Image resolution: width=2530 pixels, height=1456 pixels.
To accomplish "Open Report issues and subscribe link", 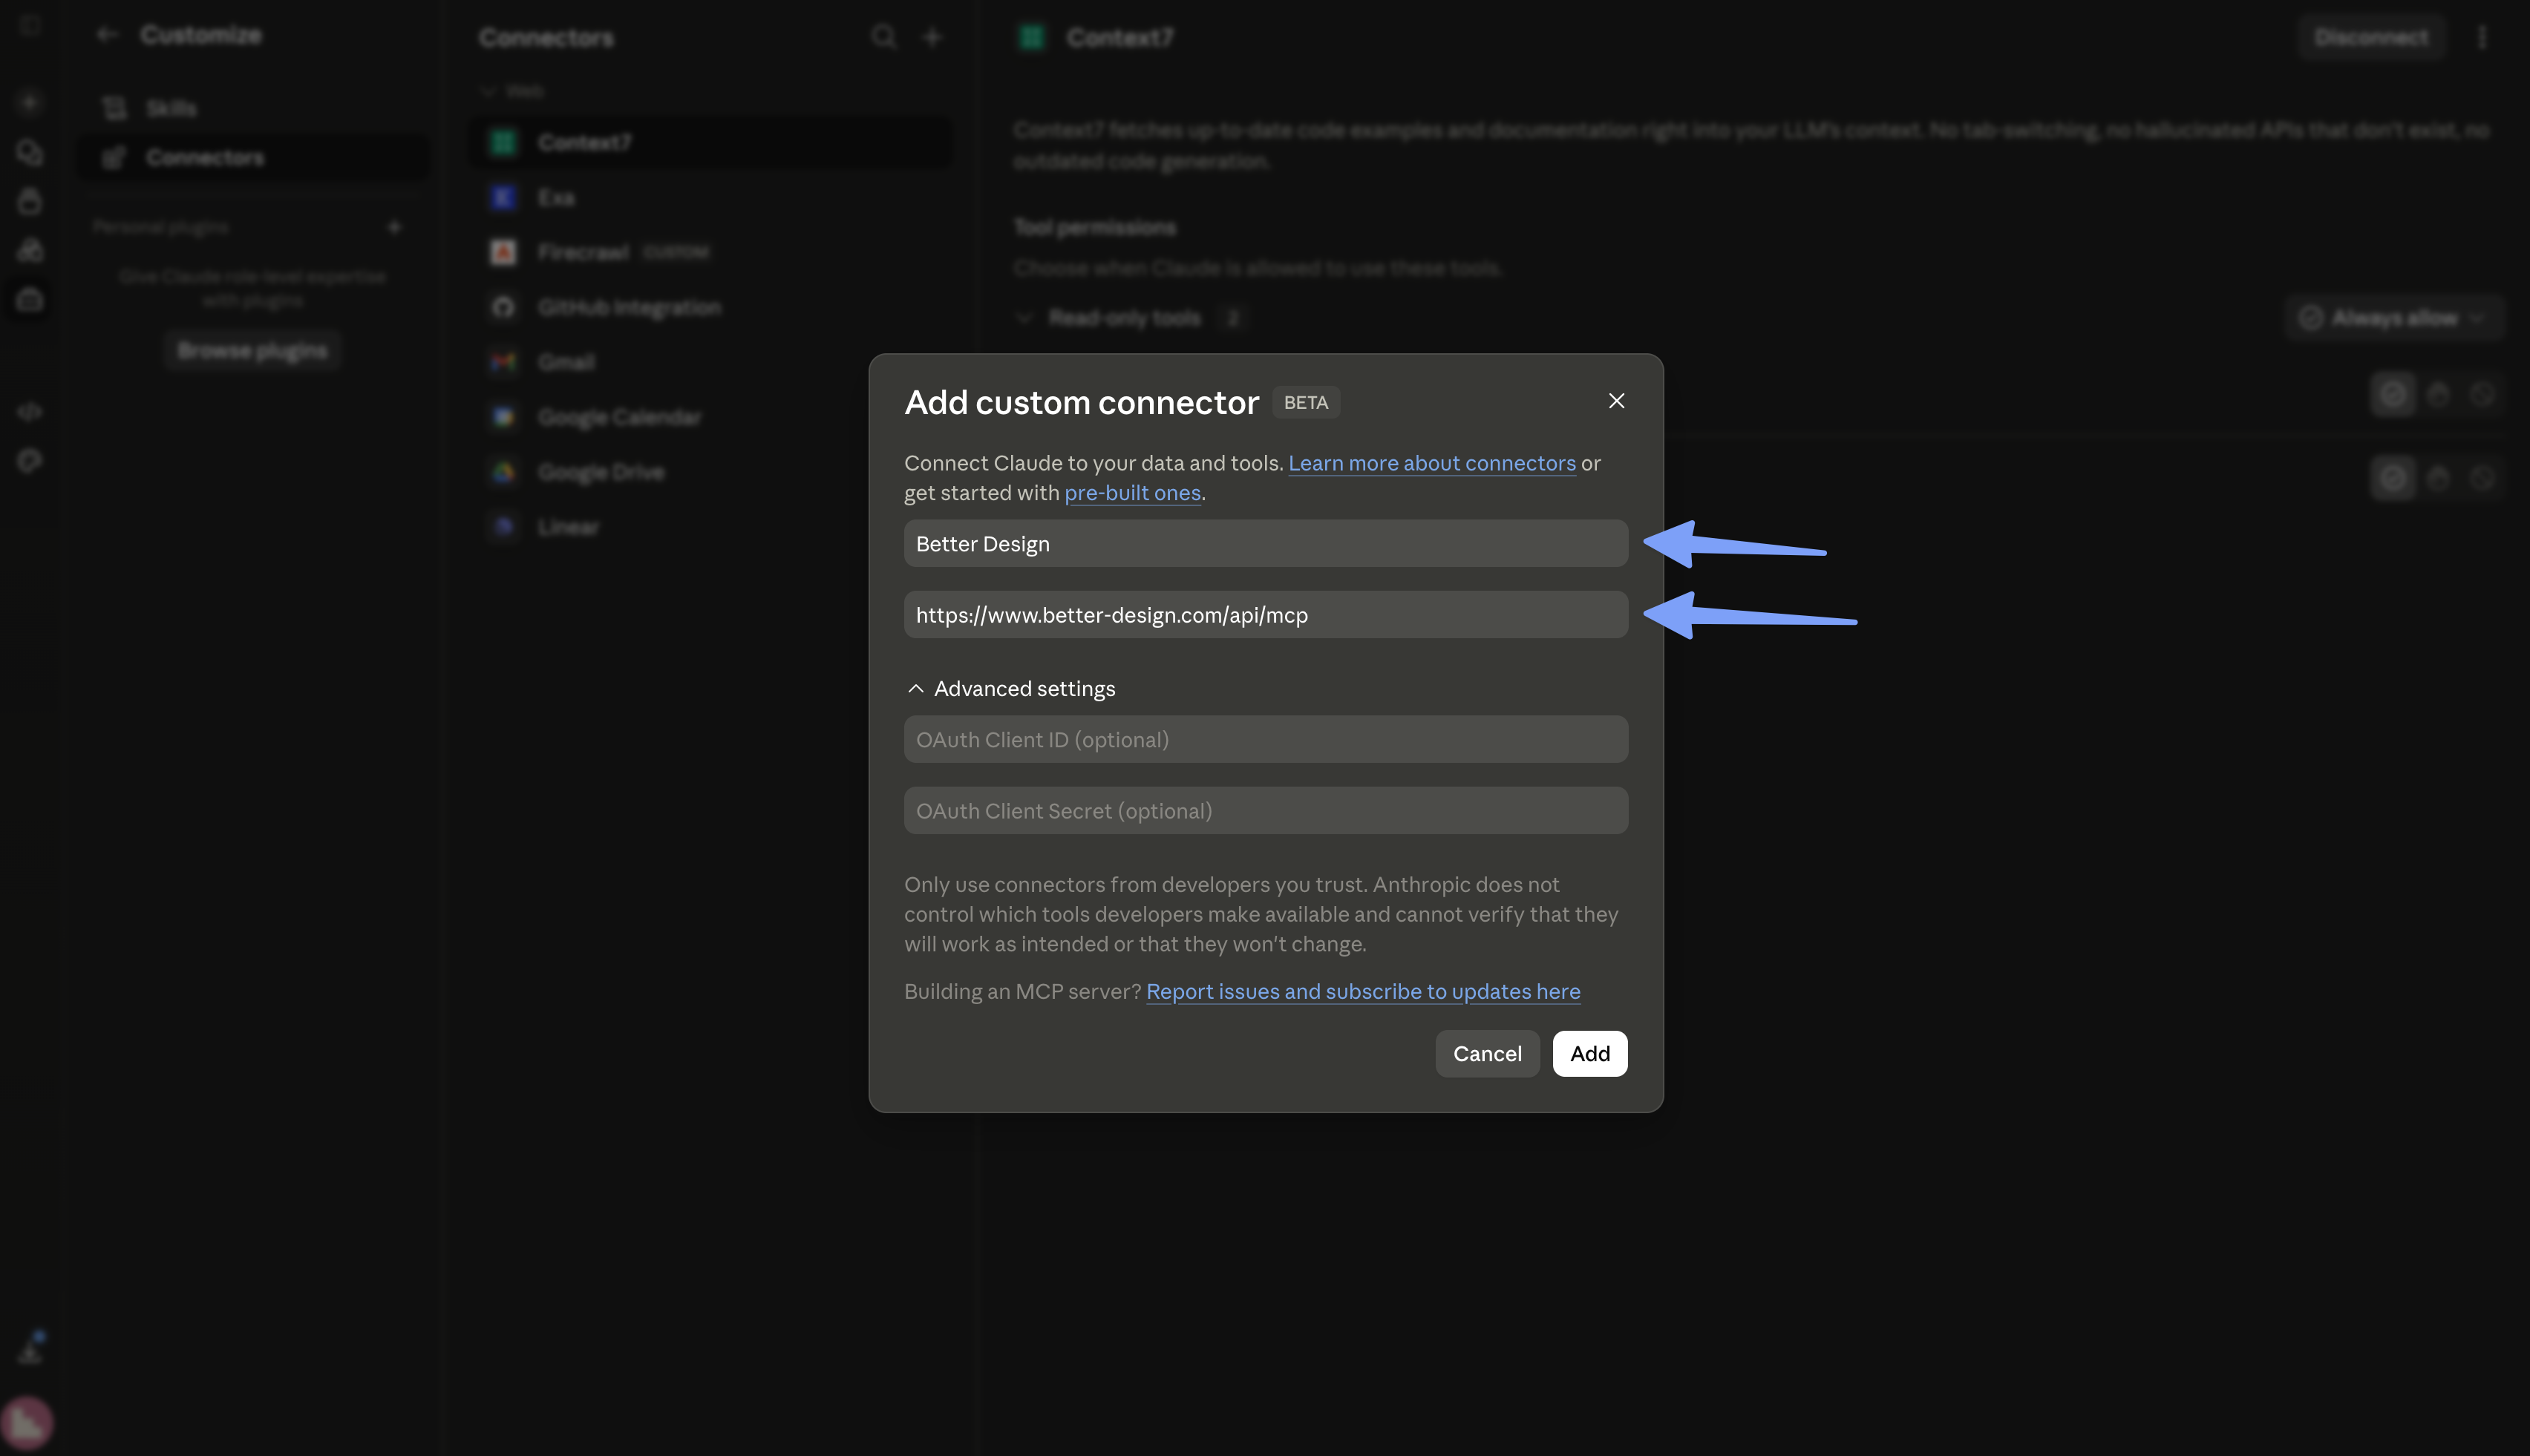I will click(1362, 991).
